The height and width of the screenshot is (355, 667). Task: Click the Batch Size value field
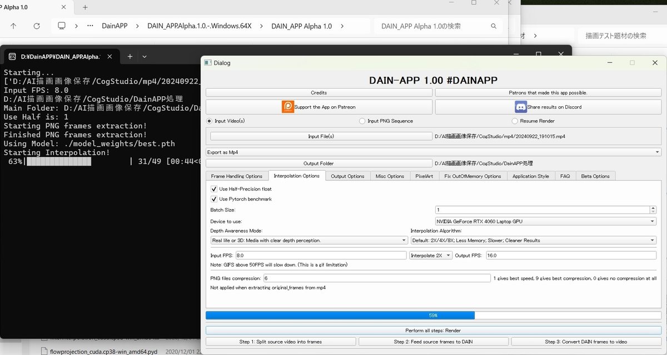click(x=542, y=210)
